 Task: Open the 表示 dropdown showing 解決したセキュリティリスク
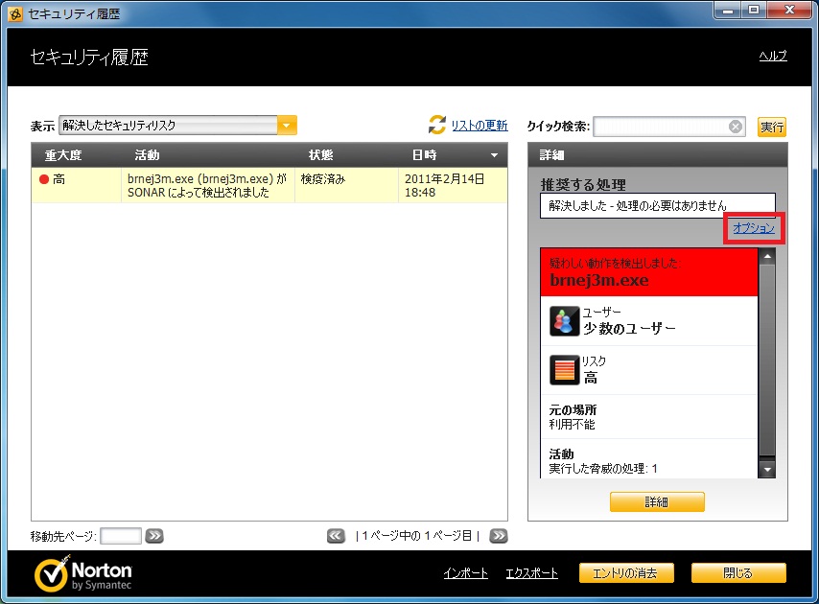coord(177,126)
